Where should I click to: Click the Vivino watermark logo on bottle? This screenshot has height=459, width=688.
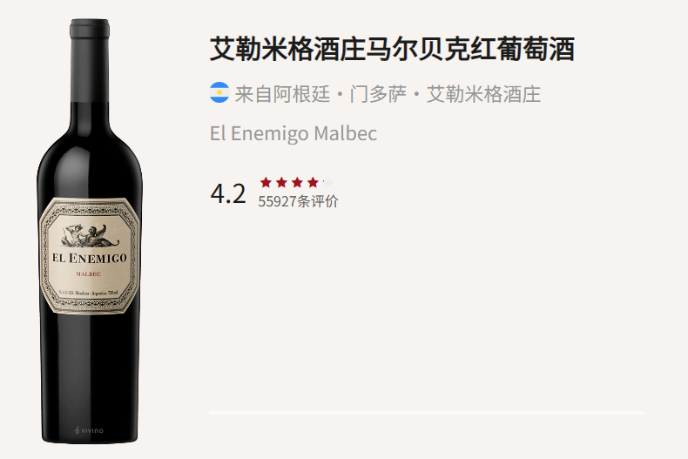(x=89, y=430)
